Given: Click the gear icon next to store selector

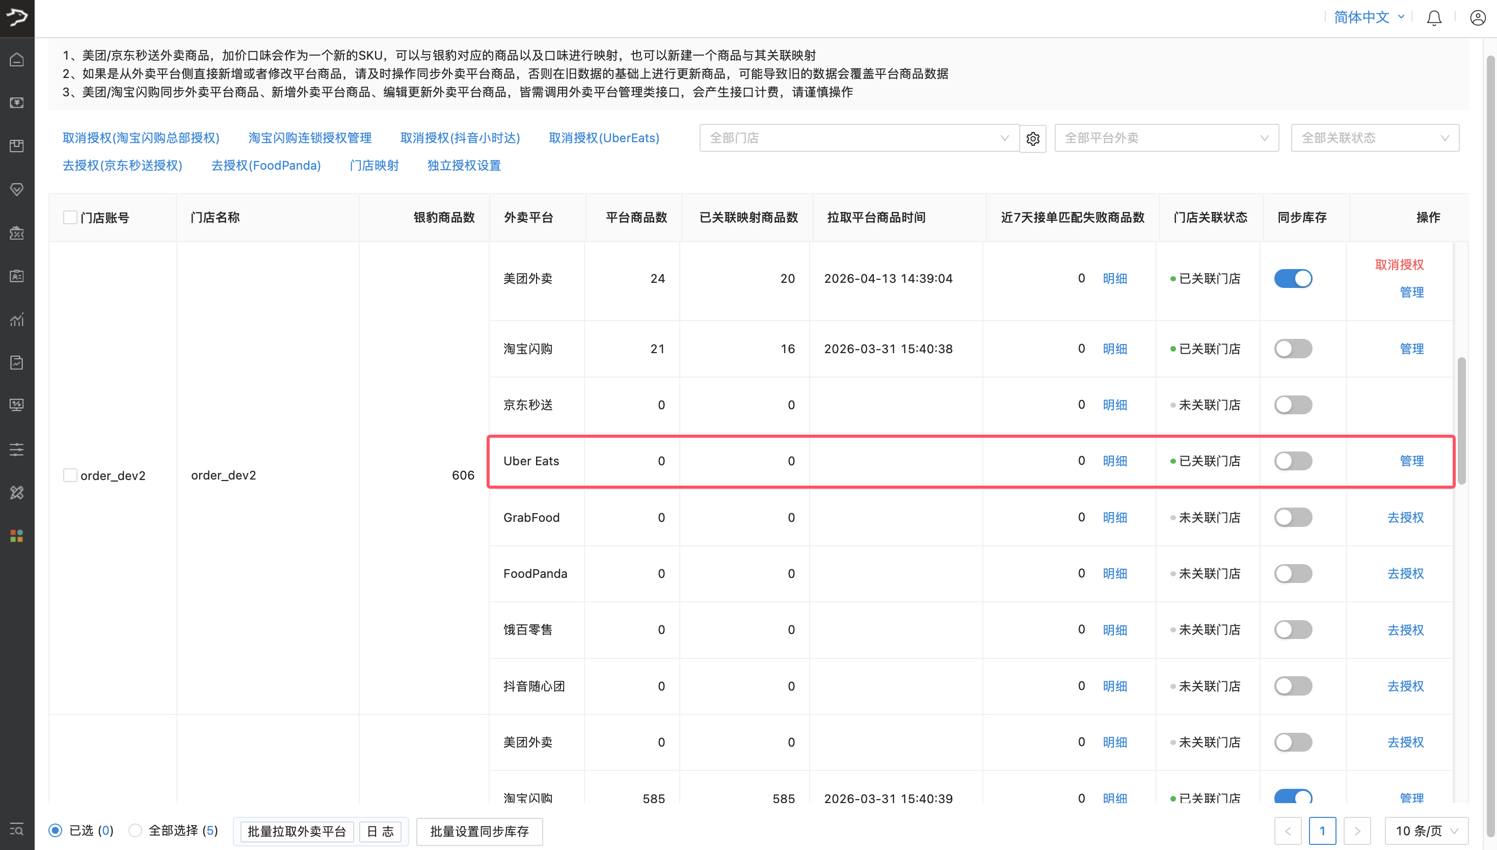Looking at the screenshot, I should click(1033, 139).
